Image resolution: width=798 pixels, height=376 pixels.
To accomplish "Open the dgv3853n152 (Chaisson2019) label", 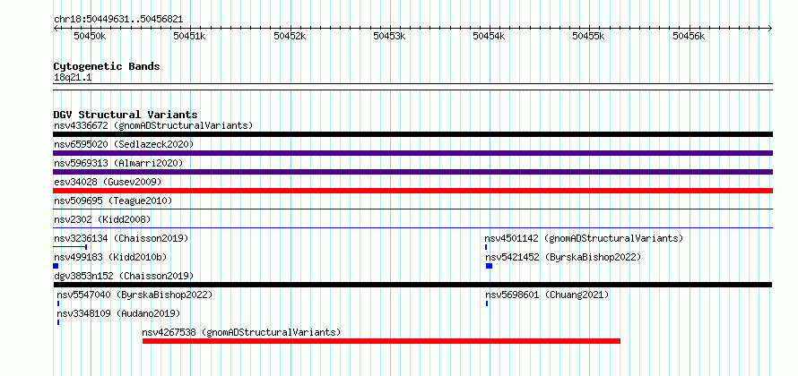I will pos(124,276).
